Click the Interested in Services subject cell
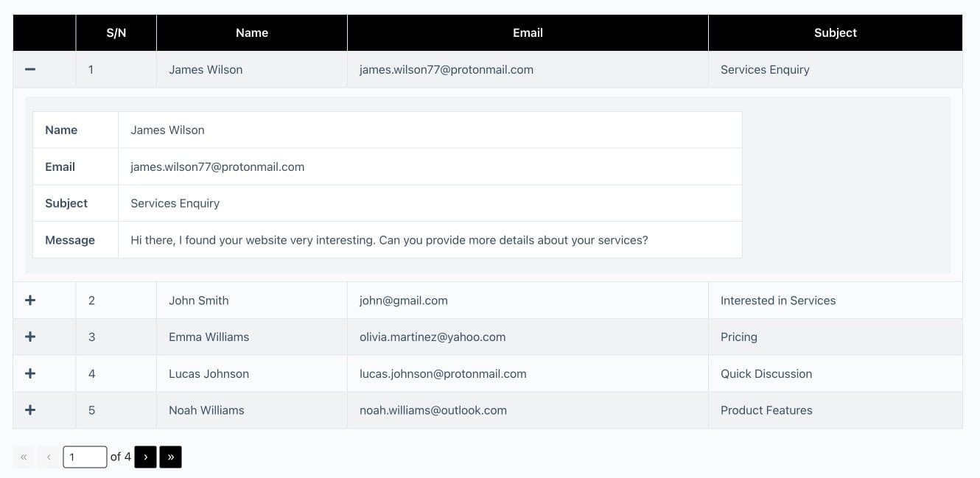The image size is (980, 478). 836,300
